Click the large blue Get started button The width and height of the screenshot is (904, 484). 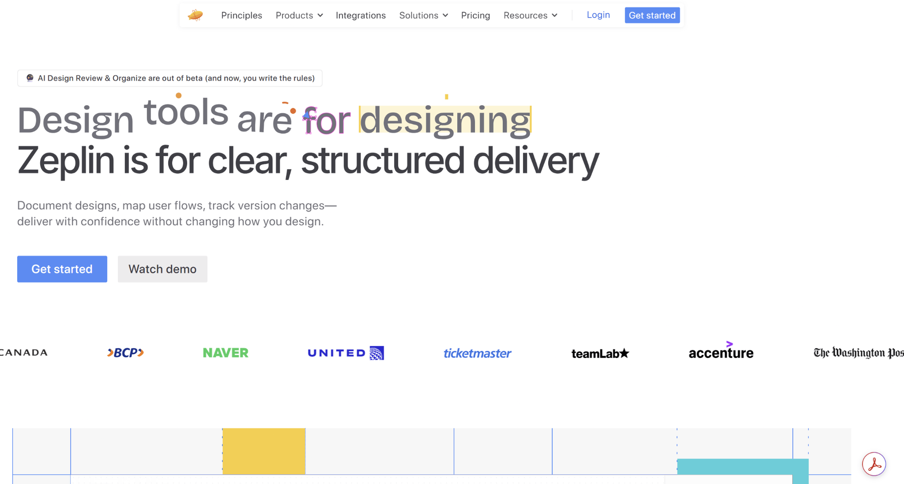62,269
